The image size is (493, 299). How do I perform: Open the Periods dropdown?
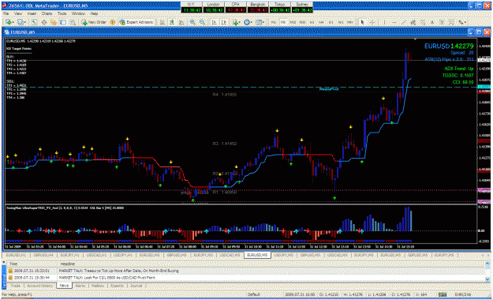pos(248,22)
